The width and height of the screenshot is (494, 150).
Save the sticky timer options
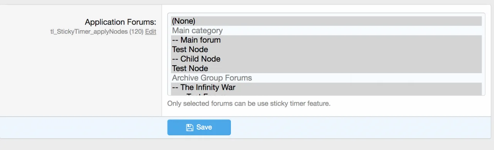pos(199,127)
